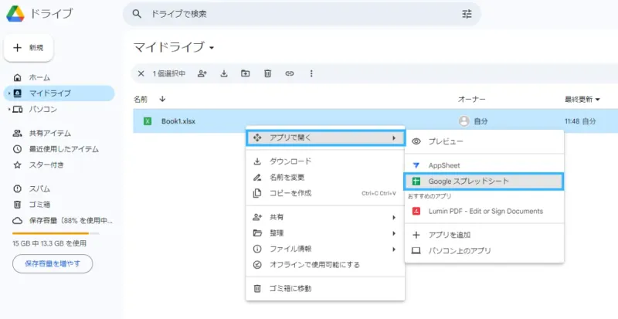Choose コピーを作成 from context menu
The width and height of the screenshot is (618, 319).
(x=325, y=193)
